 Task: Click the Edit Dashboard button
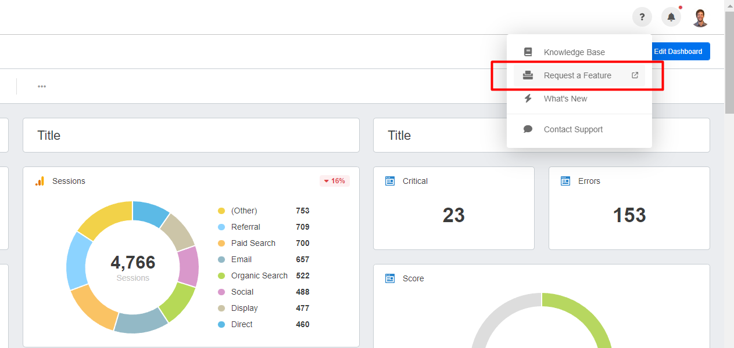[x=678, y=52]
